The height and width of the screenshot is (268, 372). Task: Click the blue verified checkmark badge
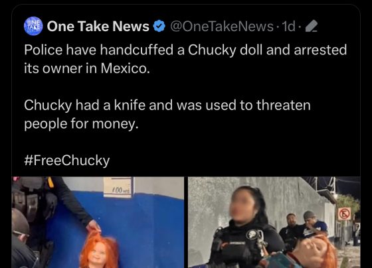(159, 26)
